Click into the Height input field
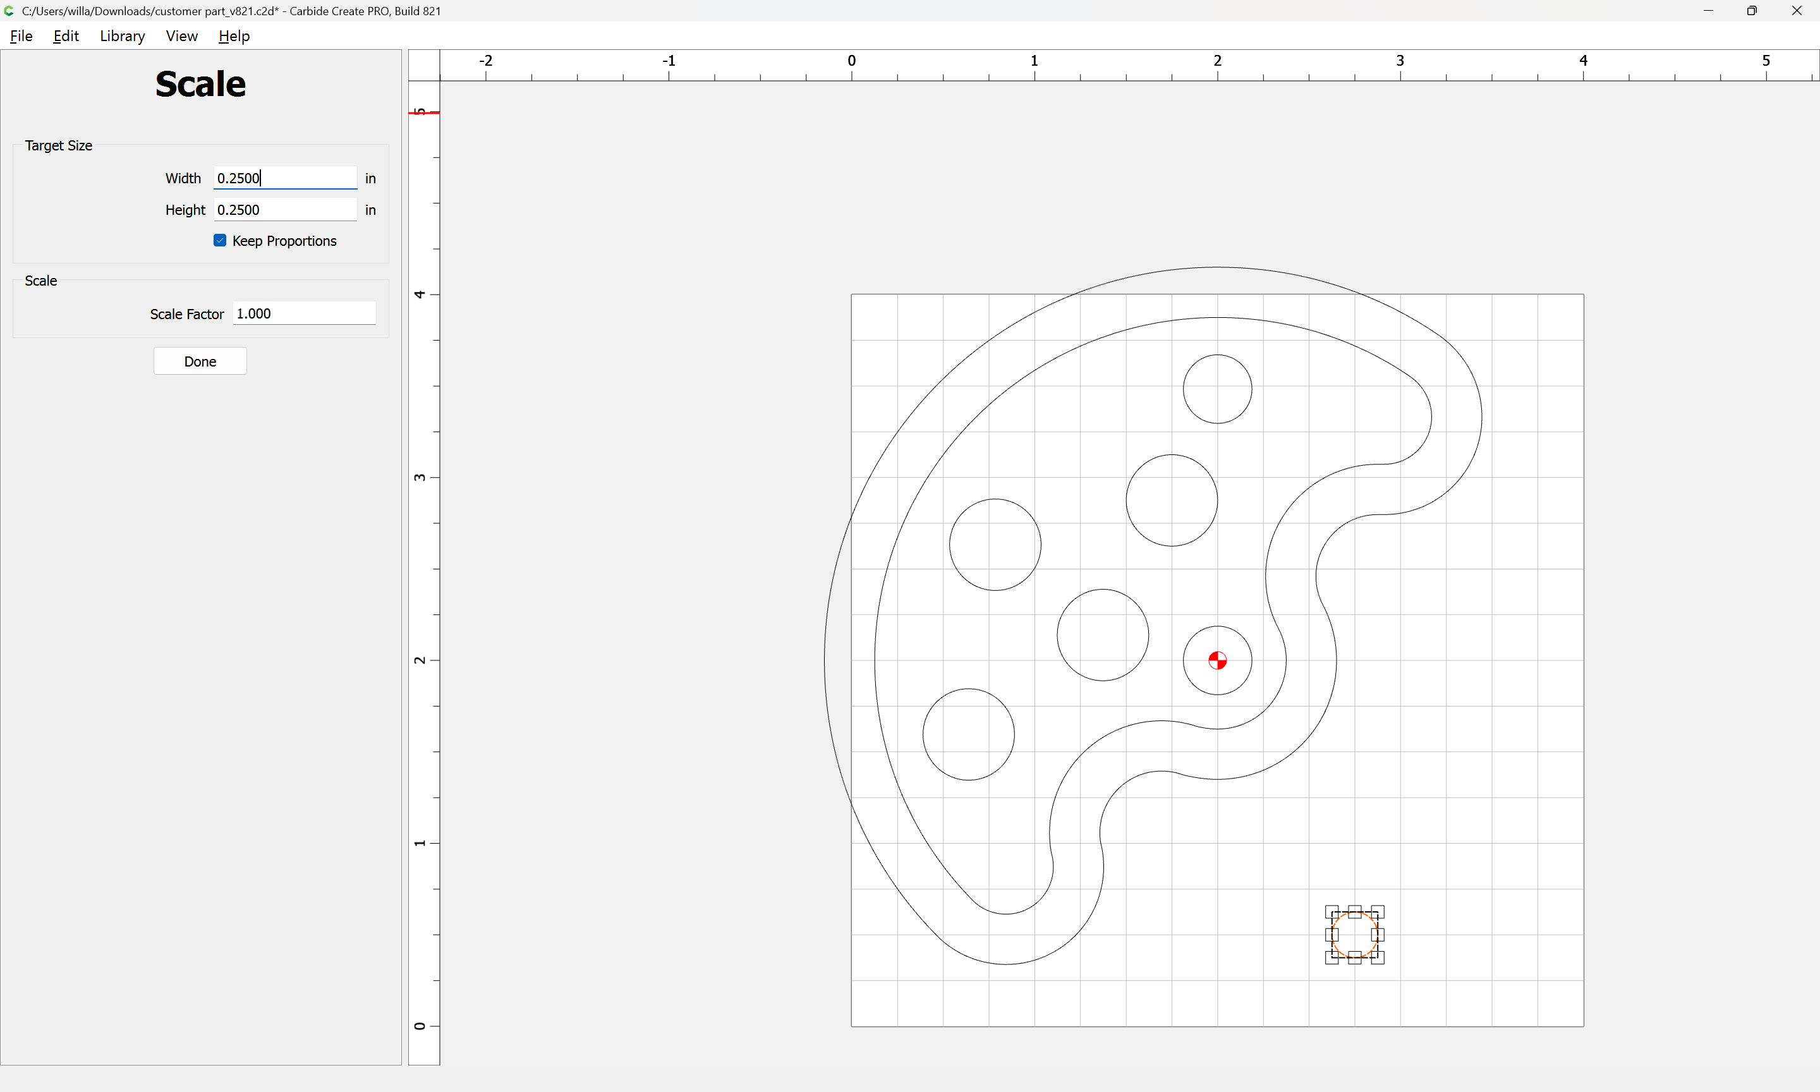 click(285, 210)
